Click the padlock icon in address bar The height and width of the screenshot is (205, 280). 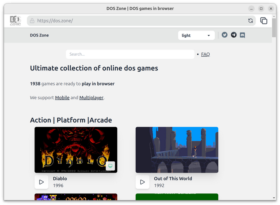pyautogui.click(x=32, y=21)
